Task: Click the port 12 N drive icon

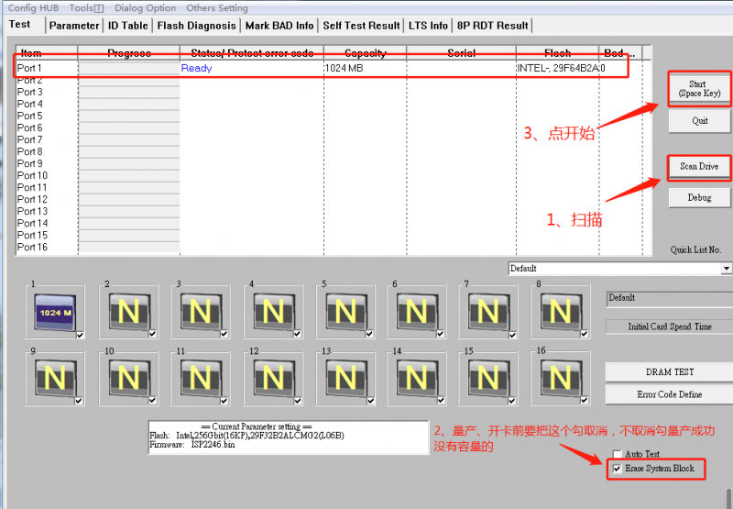Action: coord(273,379)
